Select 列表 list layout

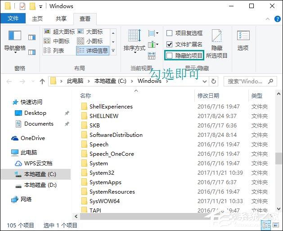(54, 50)
